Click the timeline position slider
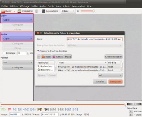The image size is (142, 117). [63, 104]
